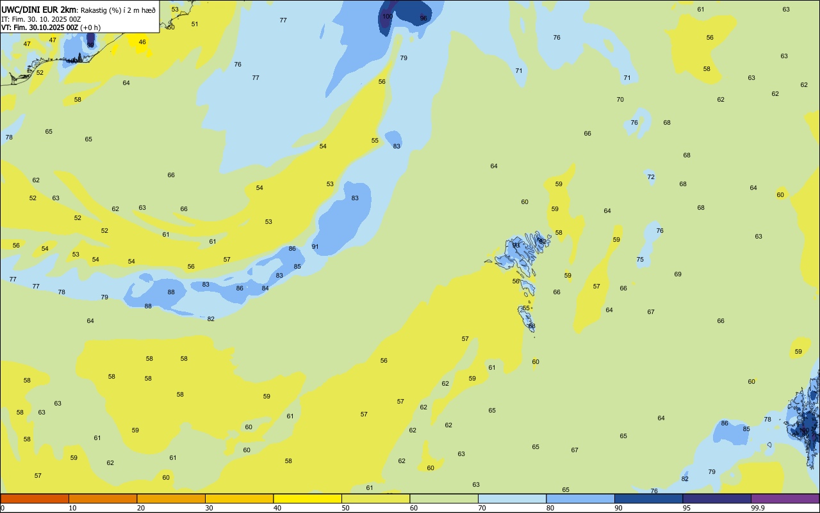Click the 'UWC/DINI EUR 2km' title text

tap(38, 9)
